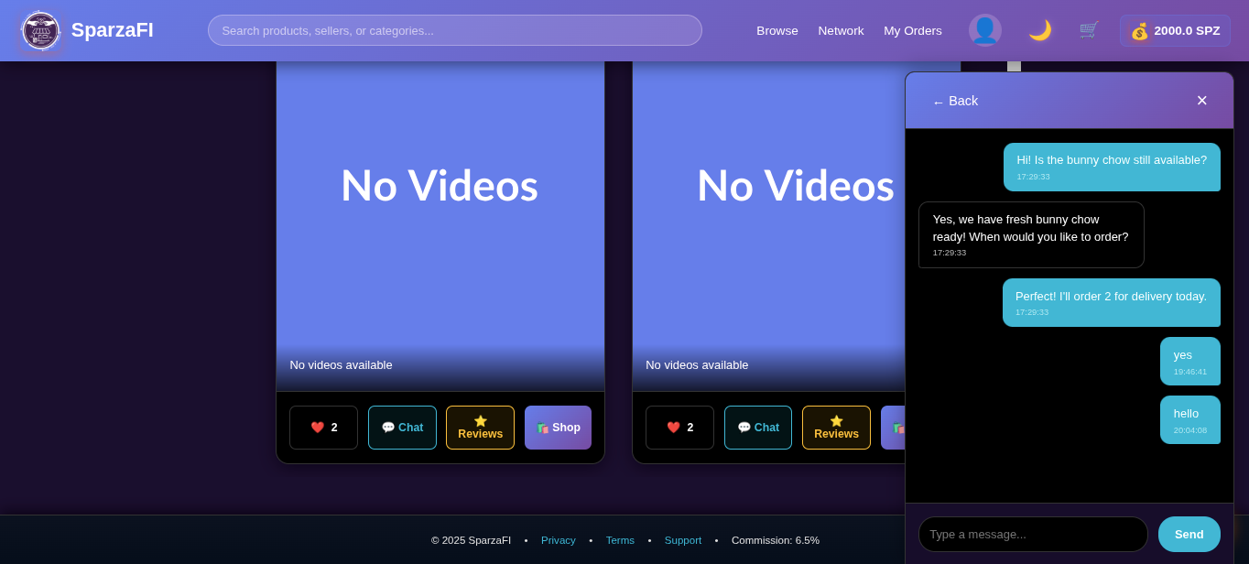Go back in the chat panel
This screenshot has height=564, width=1249.
point(955,101)
